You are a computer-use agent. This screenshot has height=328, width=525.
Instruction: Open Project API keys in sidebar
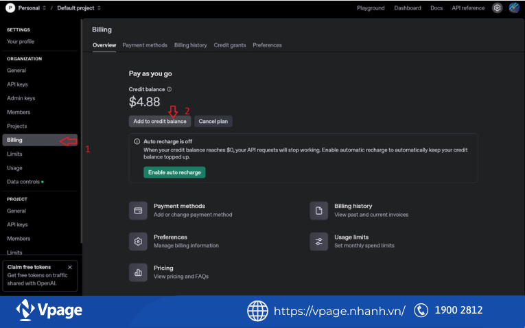click(x=17, y=225)
